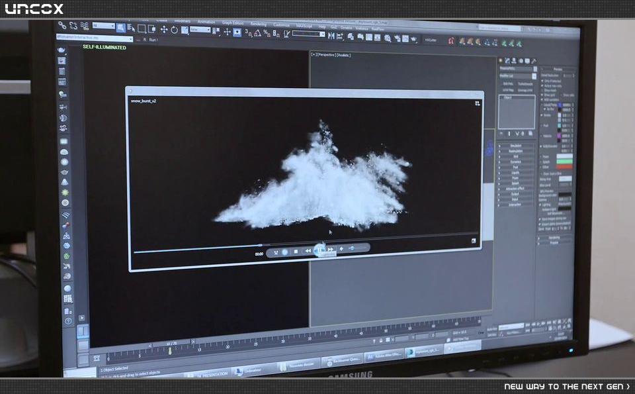
Task: Select the Move tool
Action: click(164, 30)
